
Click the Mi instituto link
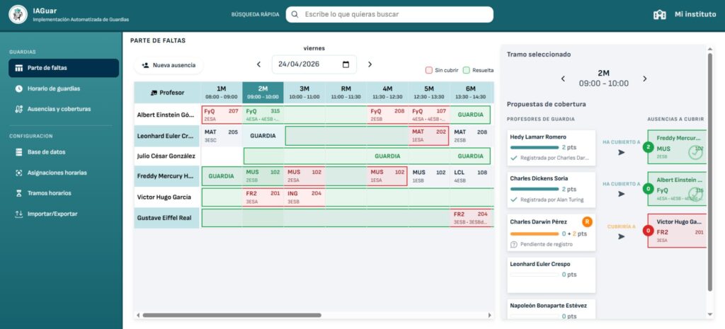pos(685,15)
